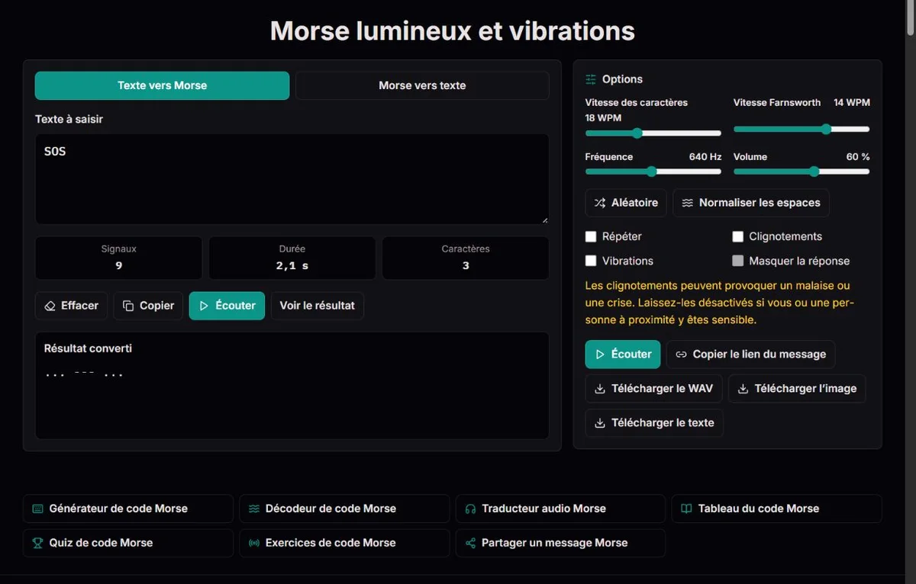Screen dimensions: 916x584
Task: Enable the Répéter checkbox
Action: (591, 236)
